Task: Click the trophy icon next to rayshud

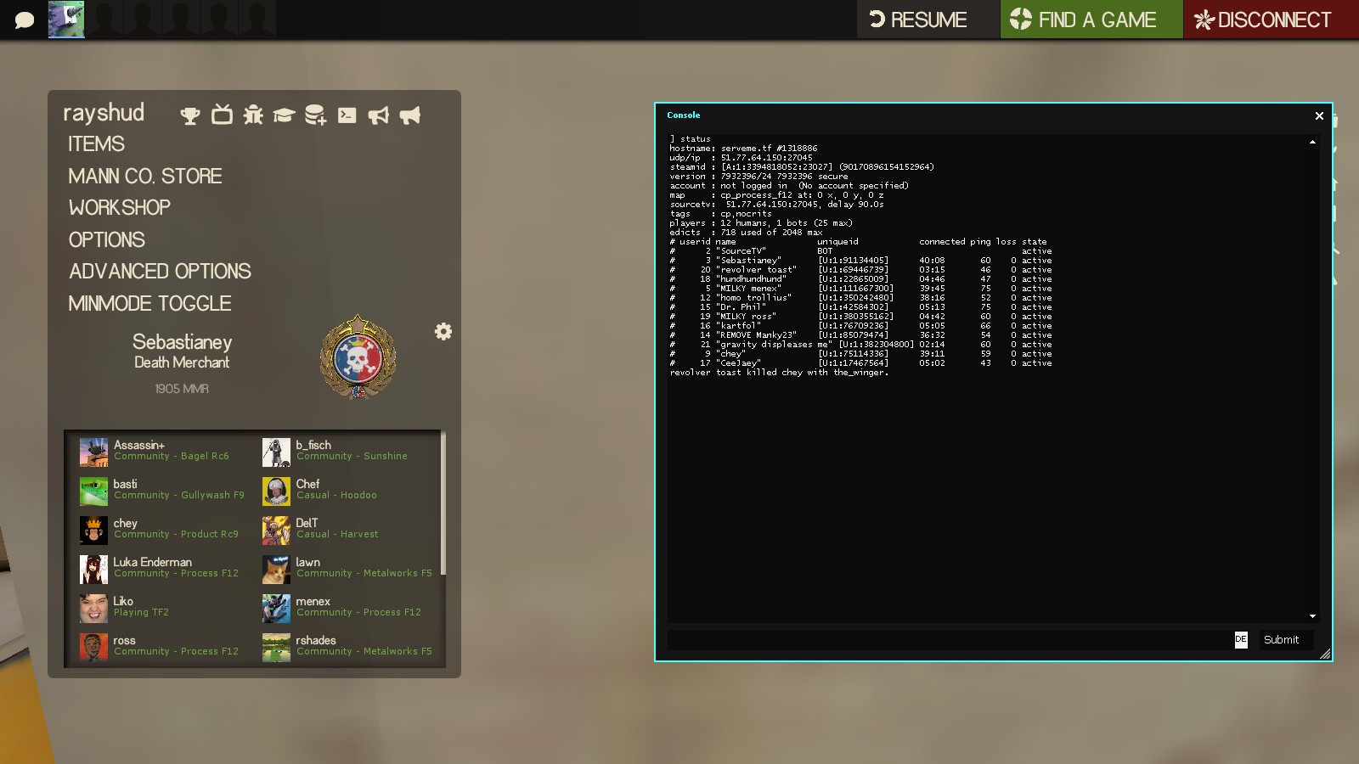Action: click(190, 115)
